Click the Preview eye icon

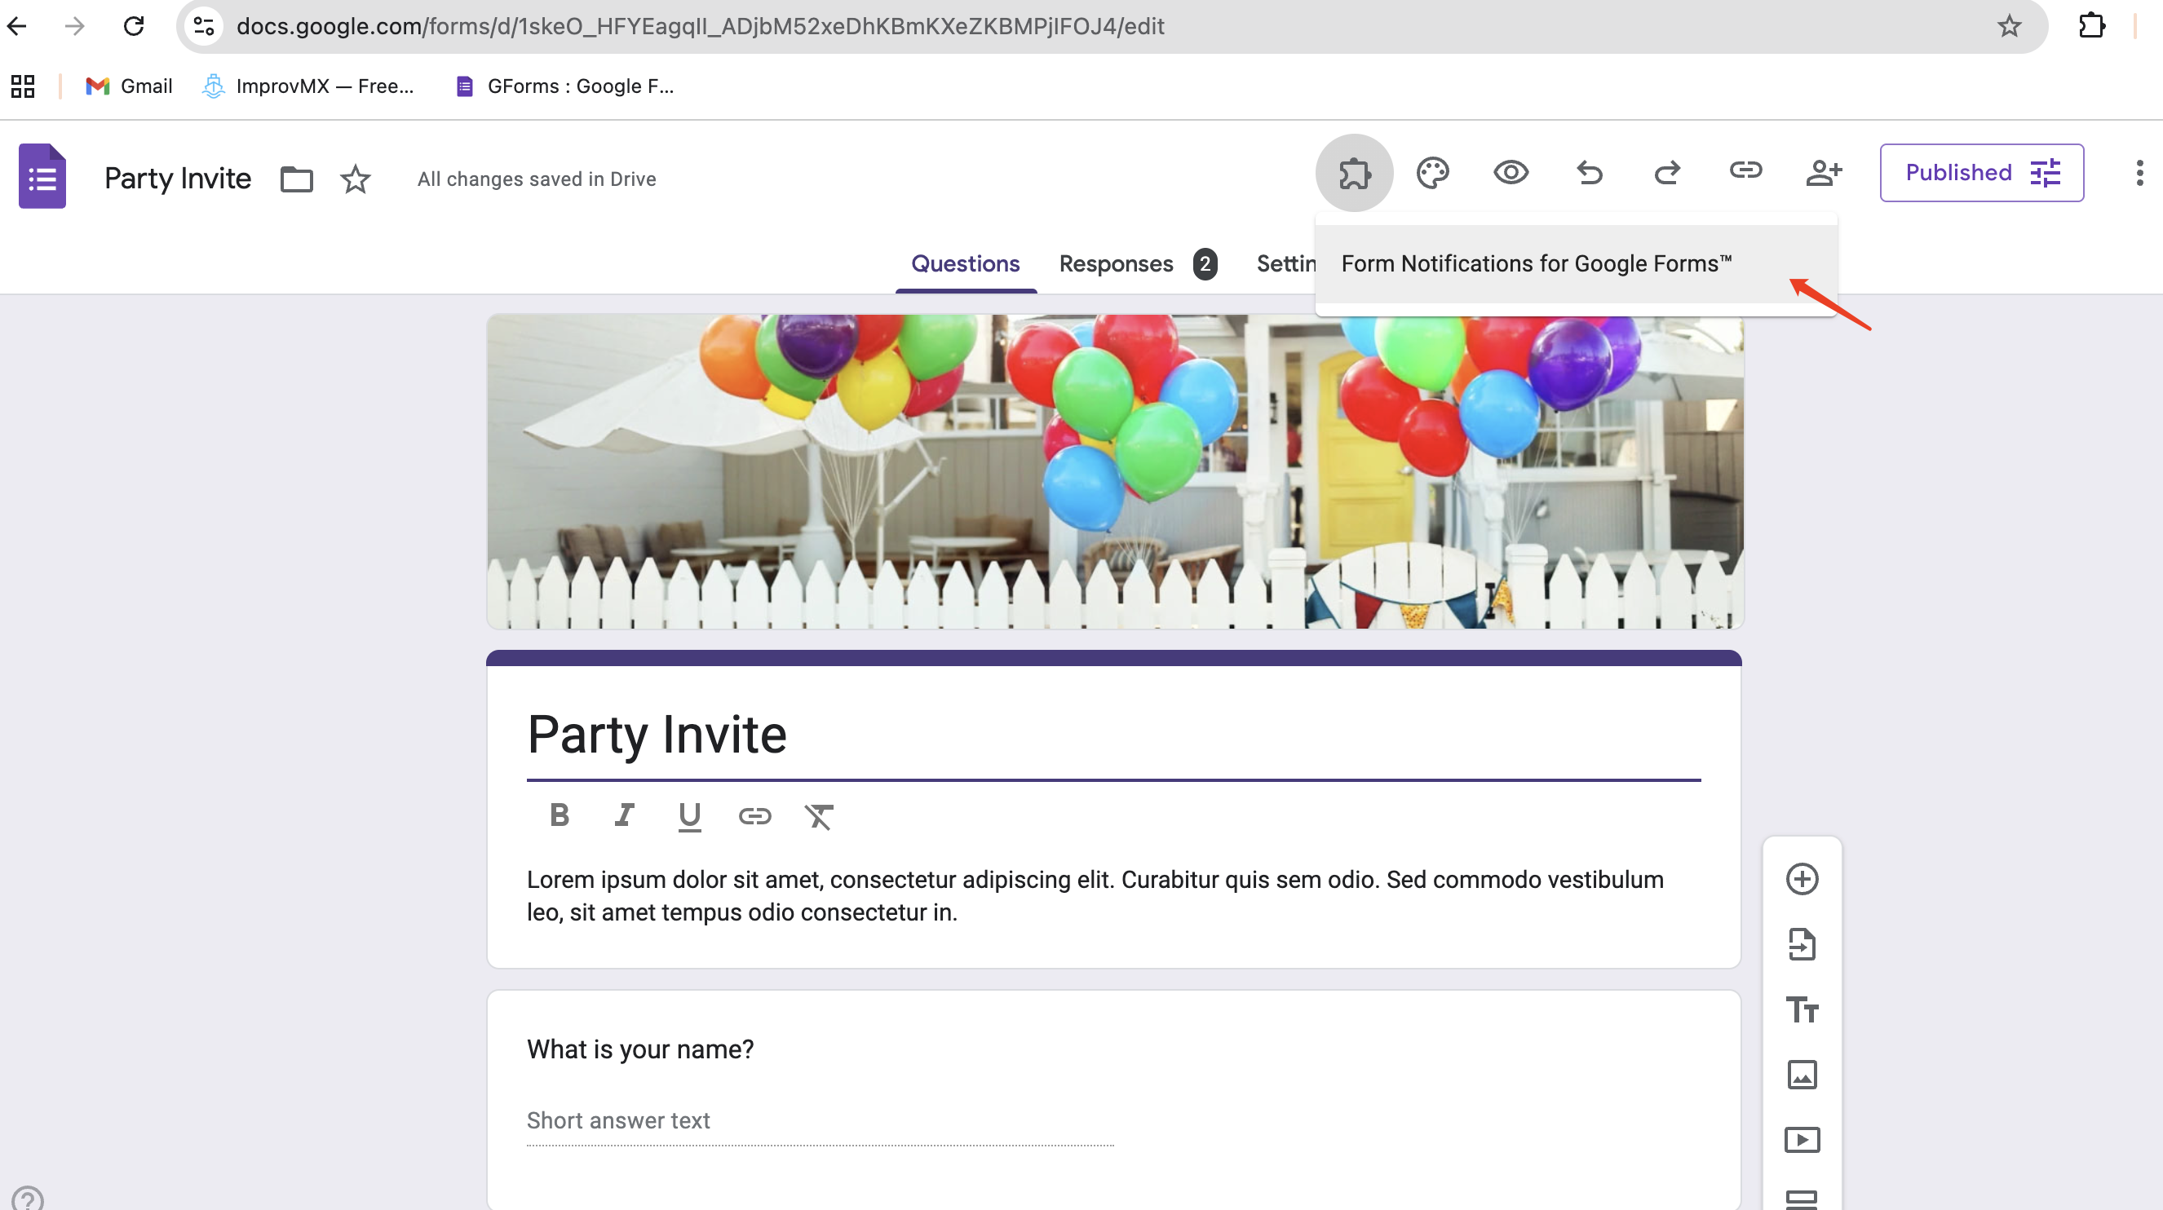pos(1511,173)
